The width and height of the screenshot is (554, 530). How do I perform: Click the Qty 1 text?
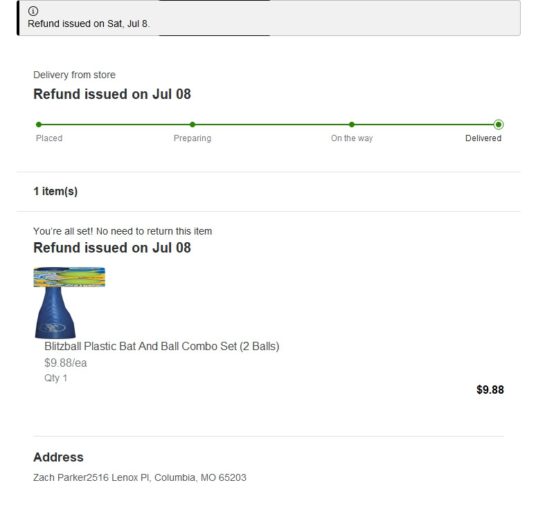(56, 378)
